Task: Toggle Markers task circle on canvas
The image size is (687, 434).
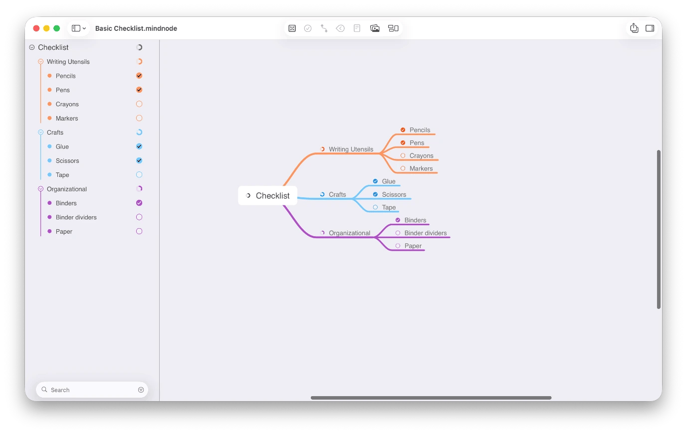Action: (x=403, y=168)
